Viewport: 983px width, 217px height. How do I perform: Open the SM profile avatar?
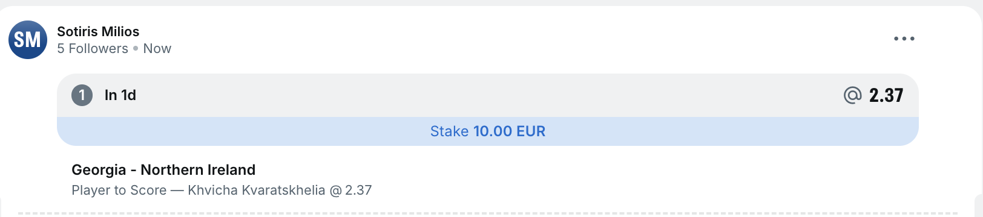click(x=28, y=40)
